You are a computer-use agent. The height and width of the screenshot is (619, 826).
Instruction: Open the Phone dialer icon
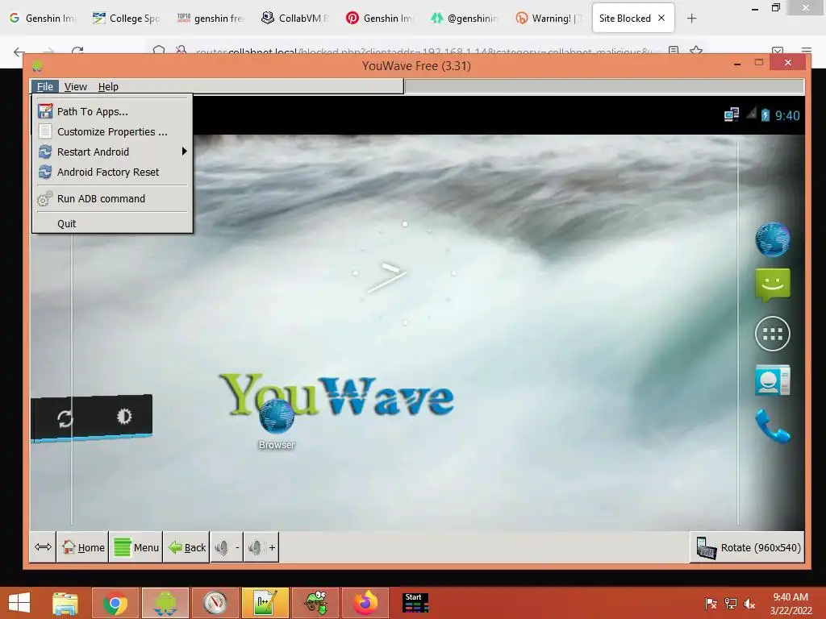(772, 426)
